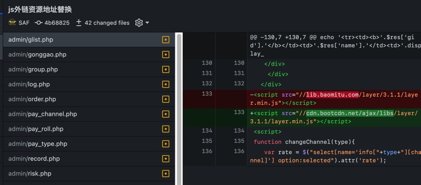Click modified icon for pay_channel.php
The image size is (421, 185).
(166, 114)
